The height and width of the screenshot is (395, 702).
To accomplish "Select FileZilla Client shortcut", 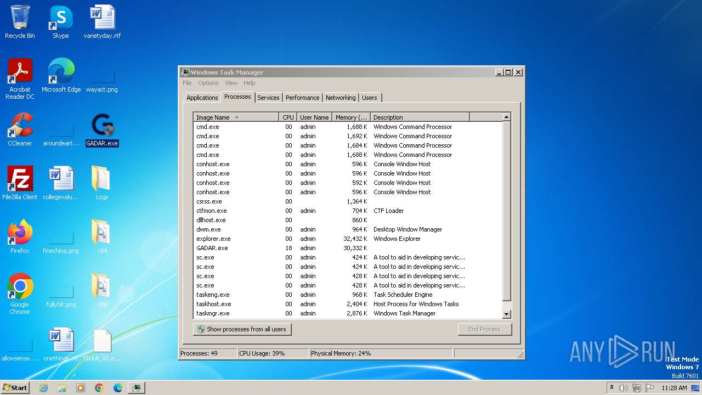I will (x=20, y=183).
